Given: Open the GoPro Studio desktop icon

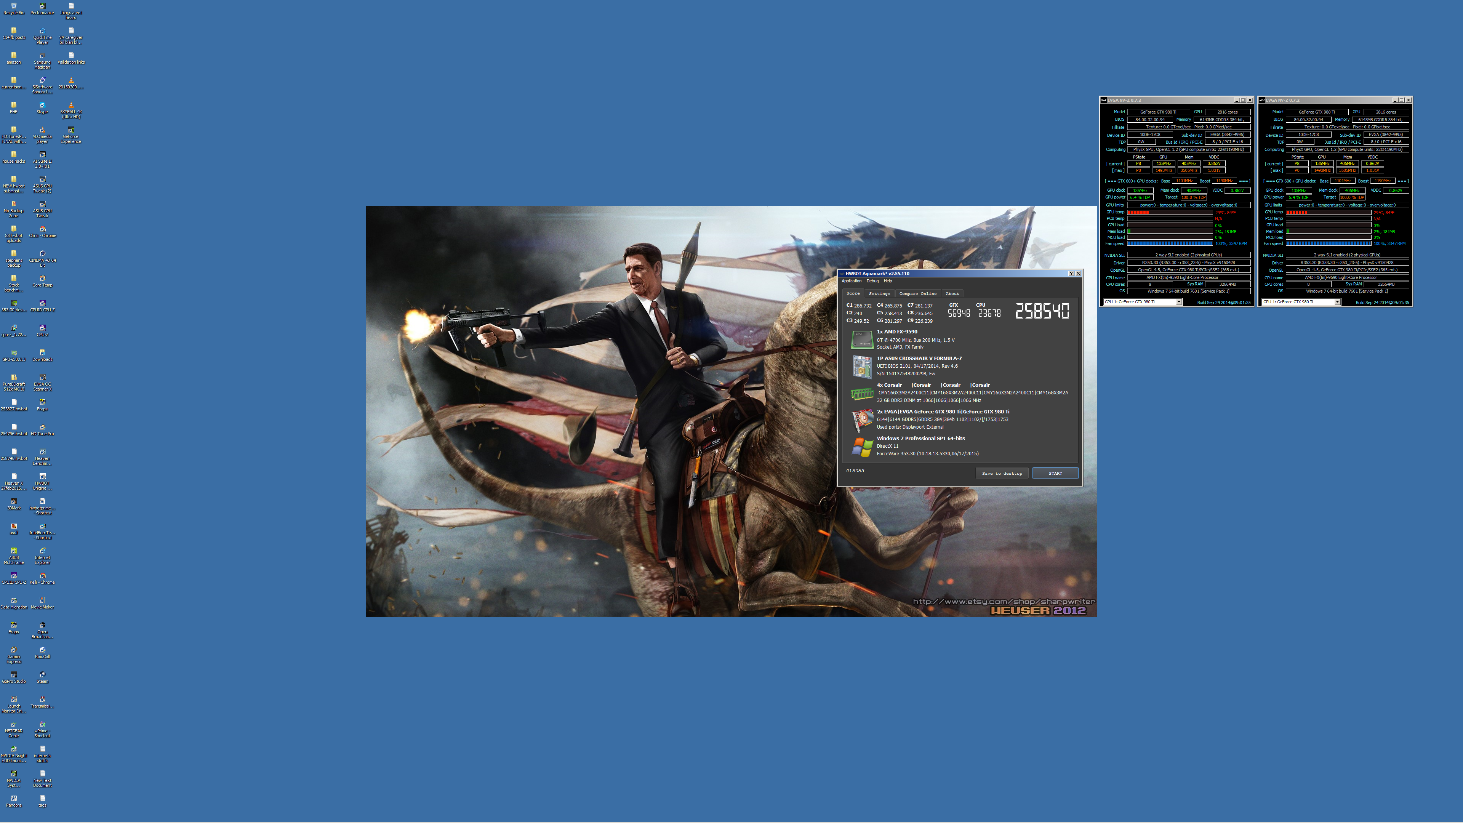Looking at the screenshot, I should click(x=14, y=677).
